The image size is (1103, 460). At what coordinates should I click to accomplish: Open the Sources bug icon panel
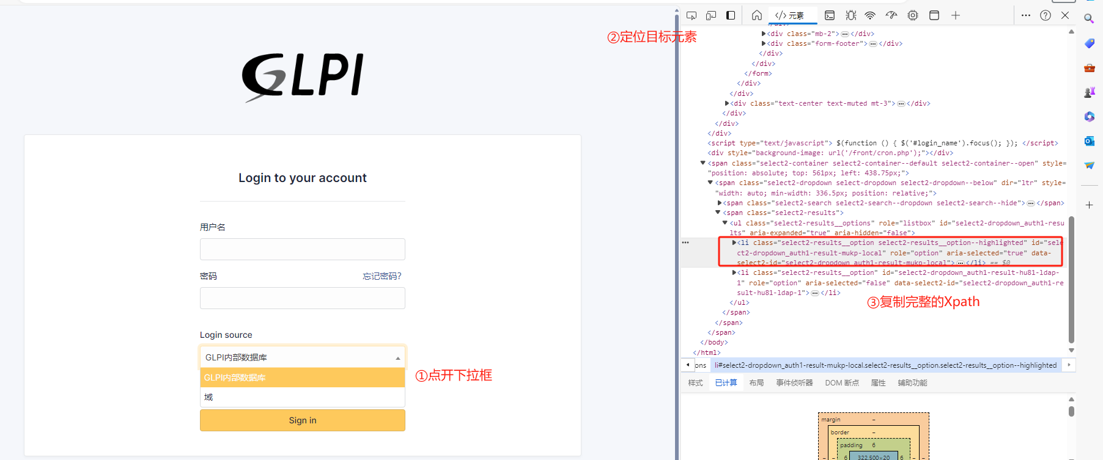pyautogui.click(x=850, y=15)
